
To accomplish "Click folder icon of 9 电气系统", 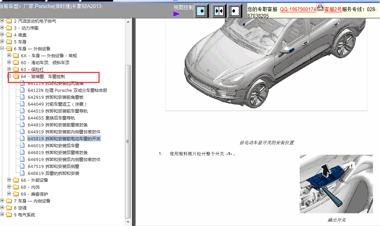I will pos(9,214).
